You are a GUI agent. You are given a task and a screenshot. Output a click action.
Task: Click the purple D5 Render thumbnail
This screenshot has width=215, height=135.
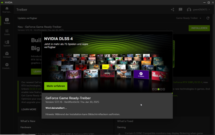point(141,75)
